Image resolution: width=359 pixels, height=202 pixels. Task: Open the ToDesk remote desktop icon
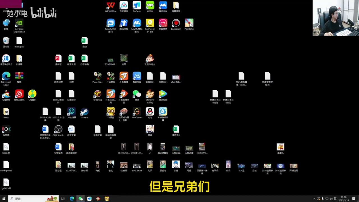[x=137, y=6]
